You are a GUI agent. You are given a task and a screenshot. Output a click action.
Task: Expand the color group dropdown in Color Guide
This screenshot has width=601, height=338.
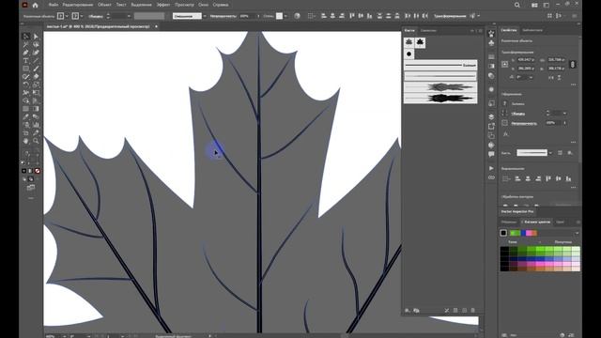pos(577,233)
